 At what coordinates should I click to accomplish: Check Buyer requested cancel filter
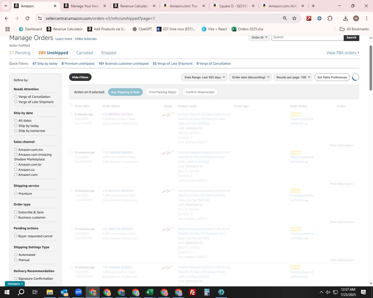[16, 236]
